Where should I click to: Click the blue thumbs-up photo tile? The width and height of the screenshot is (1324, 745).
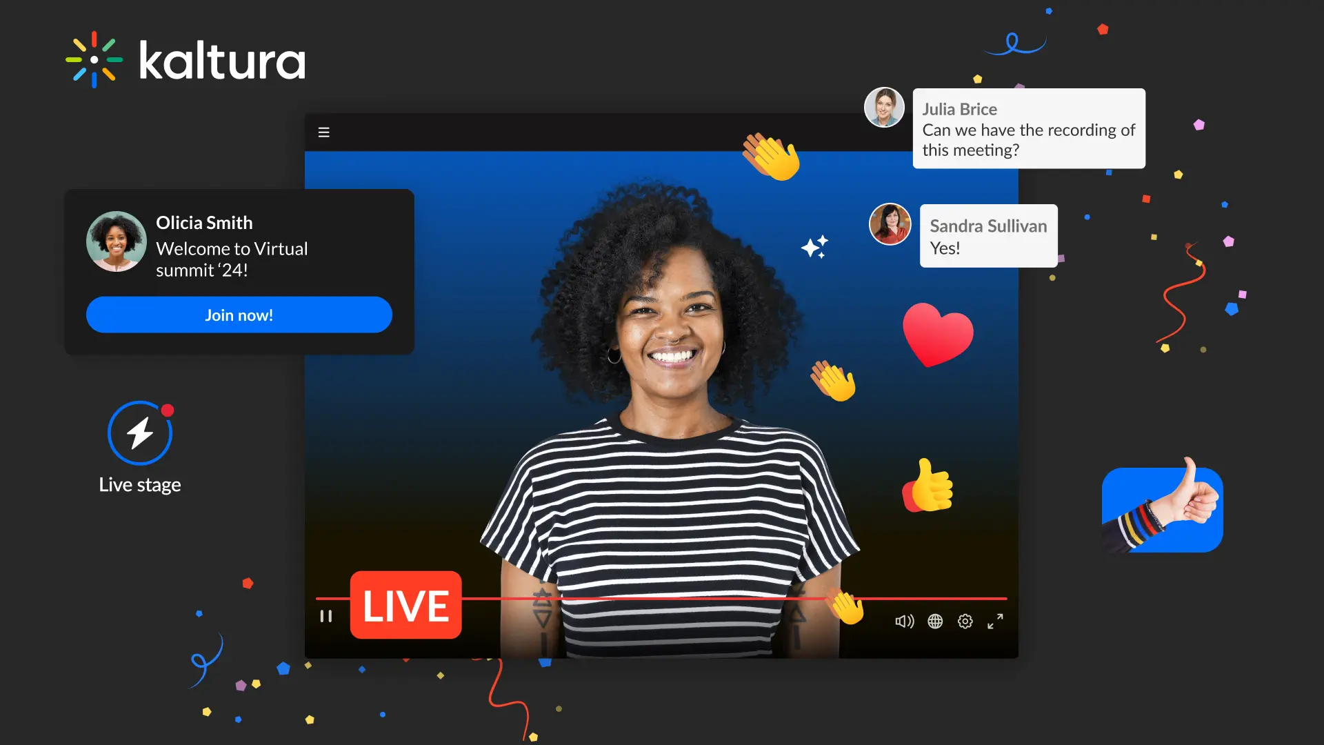(1162, 510)
